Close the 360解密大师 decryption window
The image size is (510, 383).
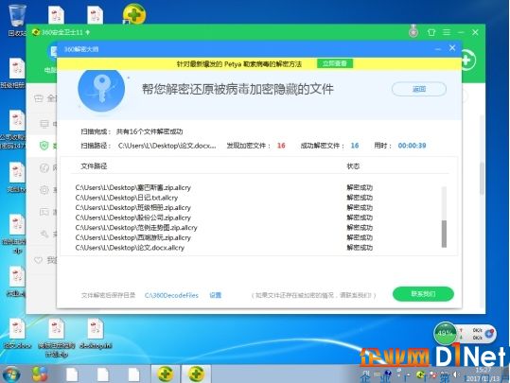click(x=452, y=48)
